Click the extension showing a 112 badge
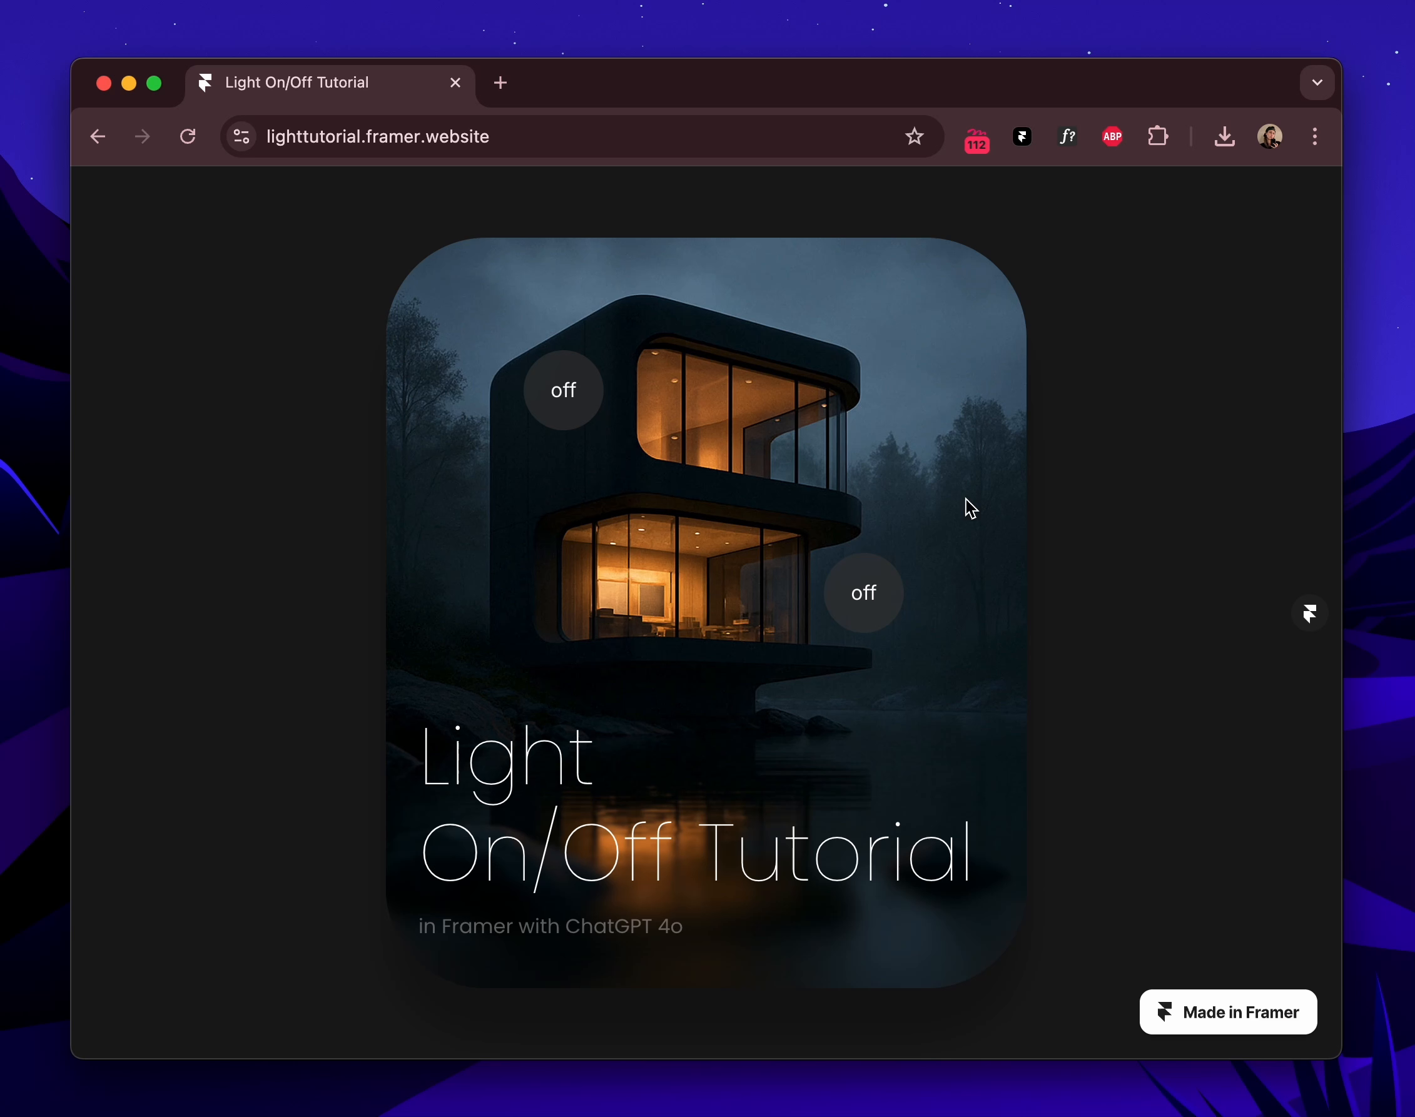 pos(976,139)
